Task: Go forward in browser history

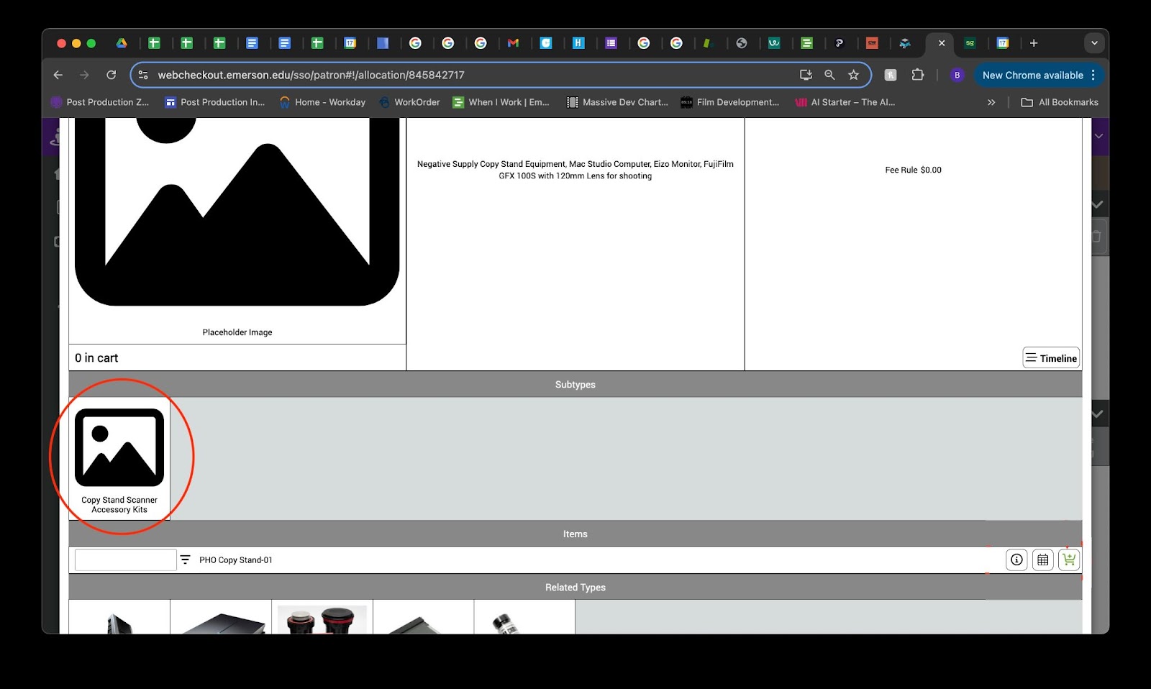Action: point(84,75)
